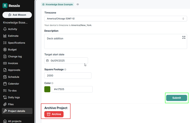Image resolution: width=190 pixels, height=123 pixels.
Task: Click the Ressio logo icon
Action: [x=5, y=6]
